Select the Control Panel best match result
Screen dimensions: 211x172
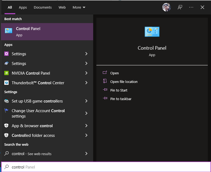(x=47, y=32)
